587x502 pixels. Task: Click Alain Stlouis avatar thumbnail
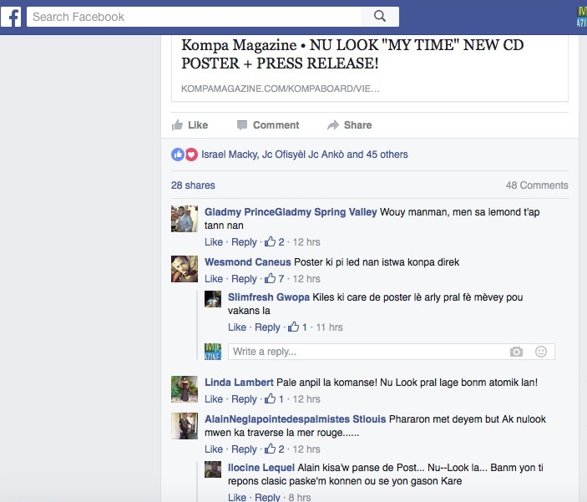185,426
